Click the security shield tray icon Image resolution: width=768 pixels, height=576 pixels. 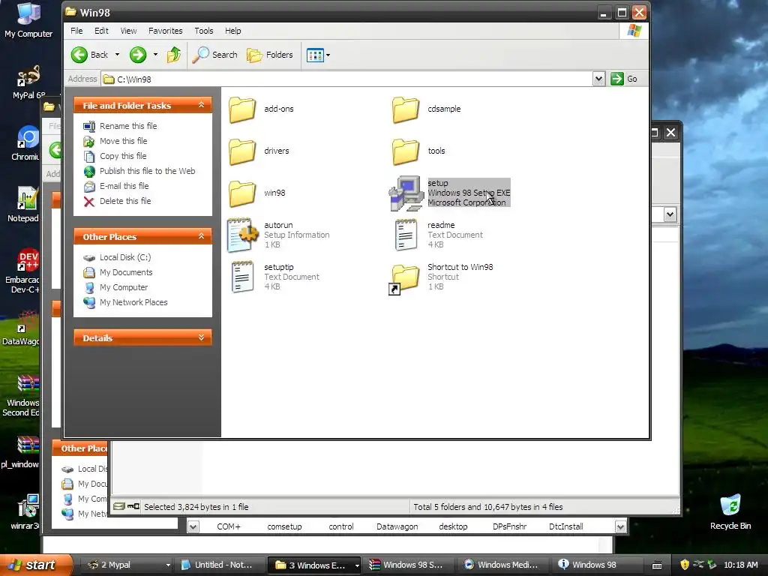coord(685,565)
